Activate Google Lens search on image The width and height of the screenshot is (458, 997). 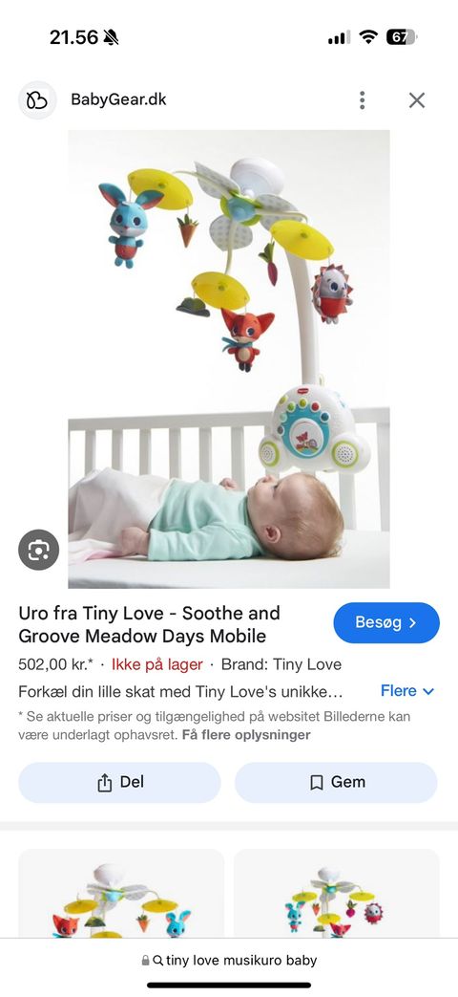pos(39,550)
